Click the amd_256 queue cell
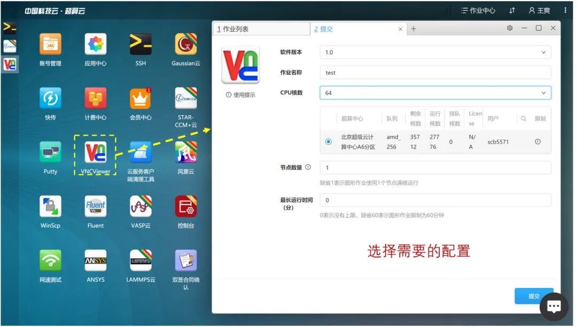577x327 pixels. click(393, 142)
